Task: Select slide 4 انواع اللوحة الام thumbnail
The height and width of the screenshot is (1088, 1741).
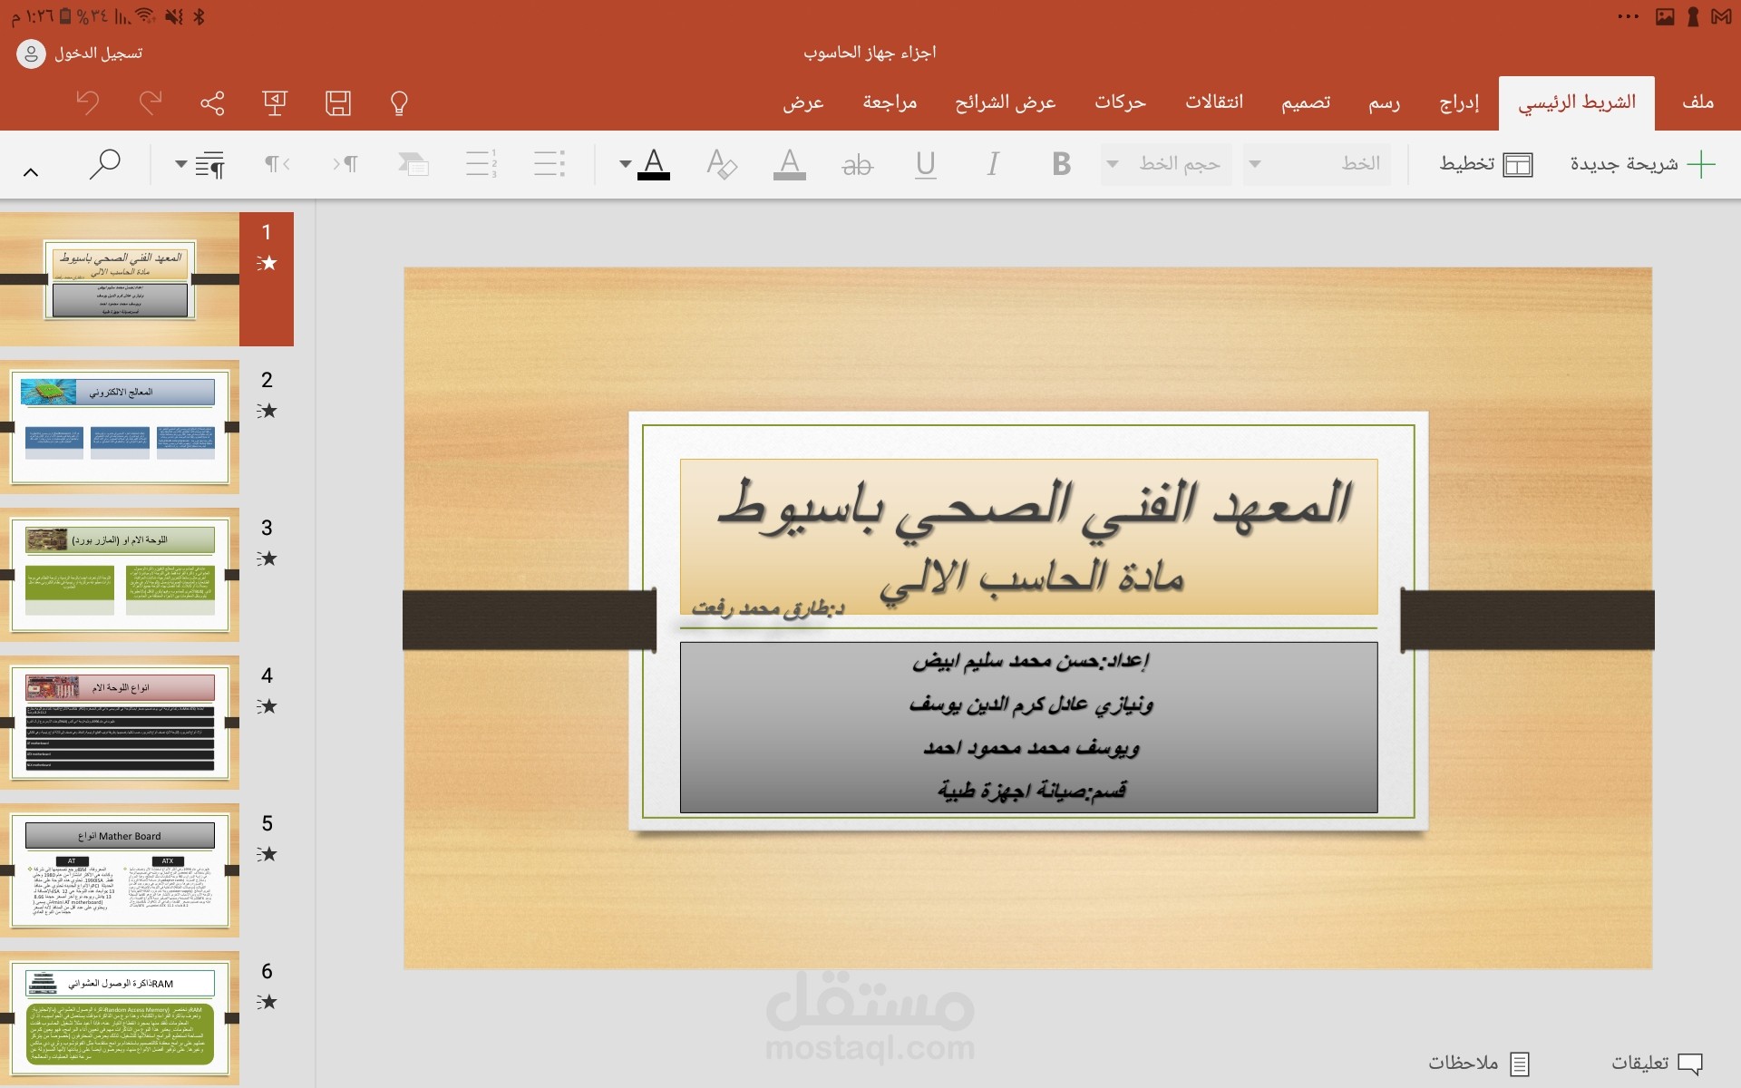Action: click(x=120, y=723)
